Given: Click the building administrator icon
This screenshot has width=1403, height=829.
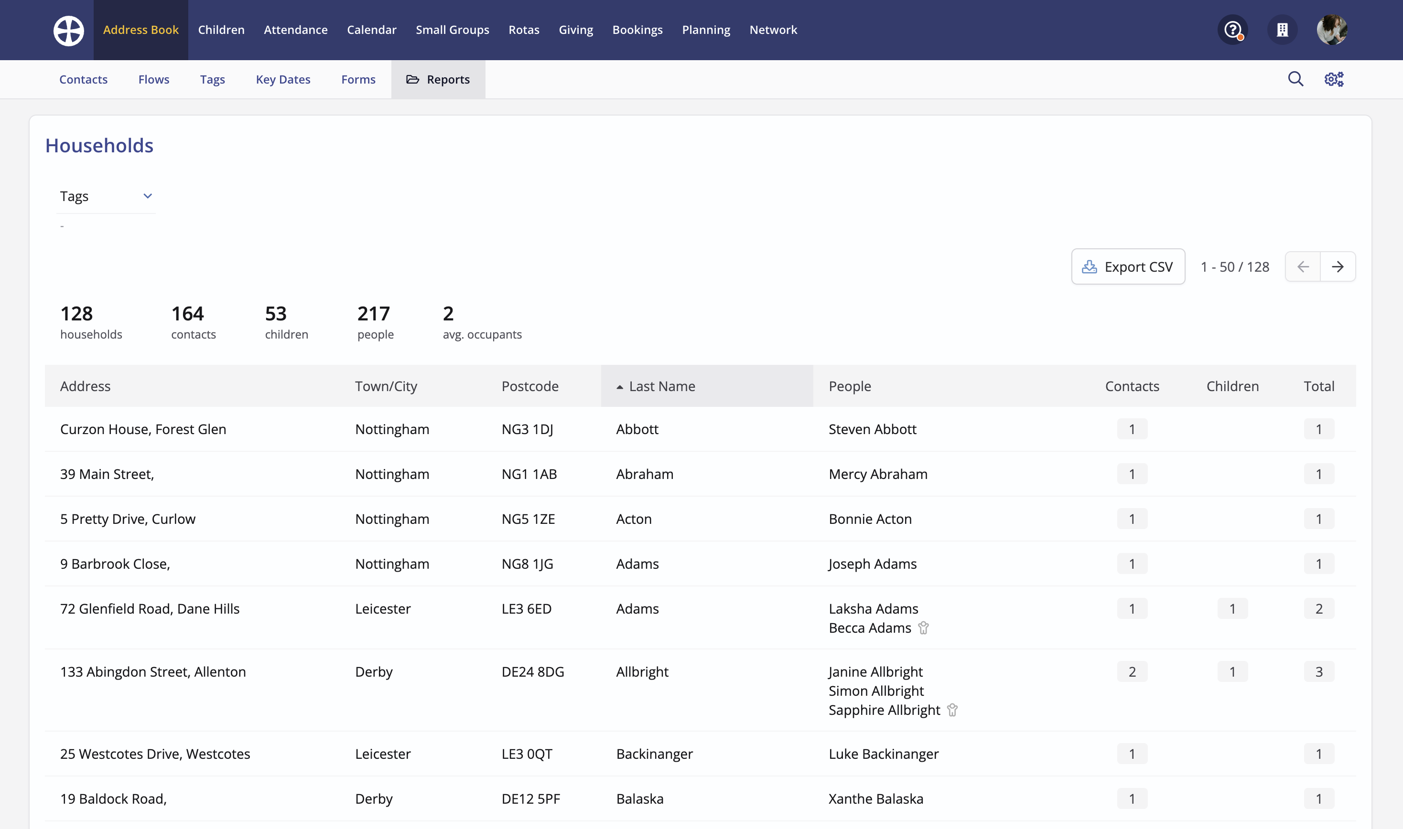Looking at the screenshot, I should [1282, 30].
